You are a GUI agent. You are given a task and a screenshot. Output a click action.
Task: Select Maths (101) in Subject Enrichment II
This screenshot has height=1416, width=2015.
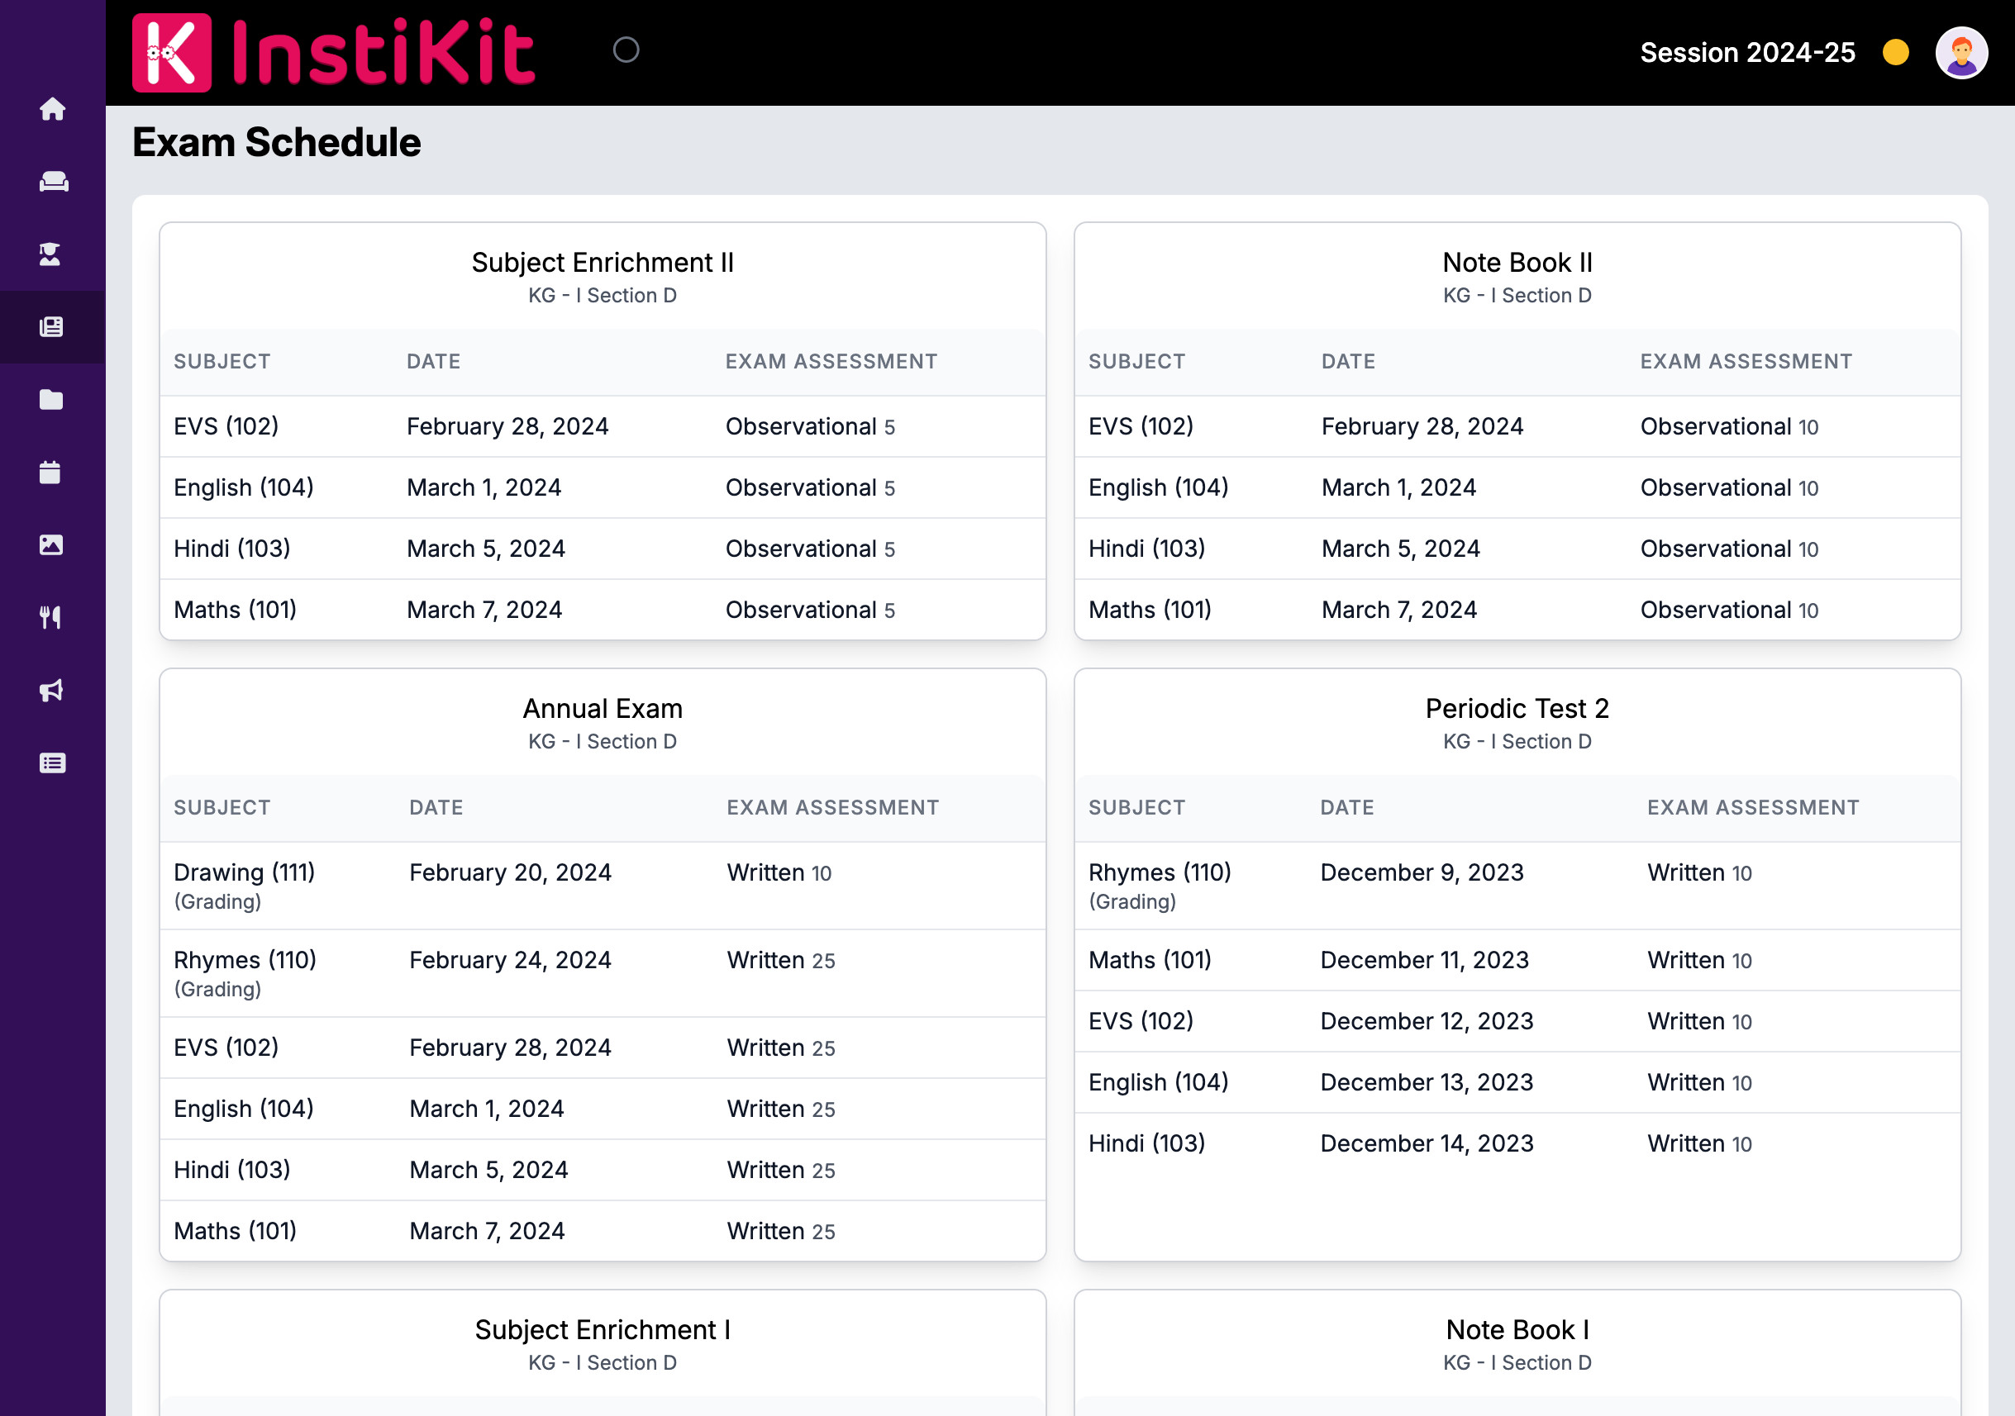point(236,610)
